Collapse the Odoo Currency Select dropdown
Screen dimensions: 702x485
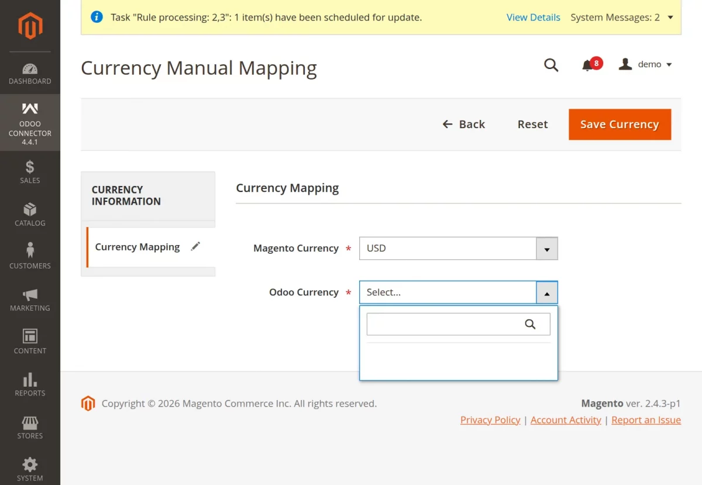(459, 293)
